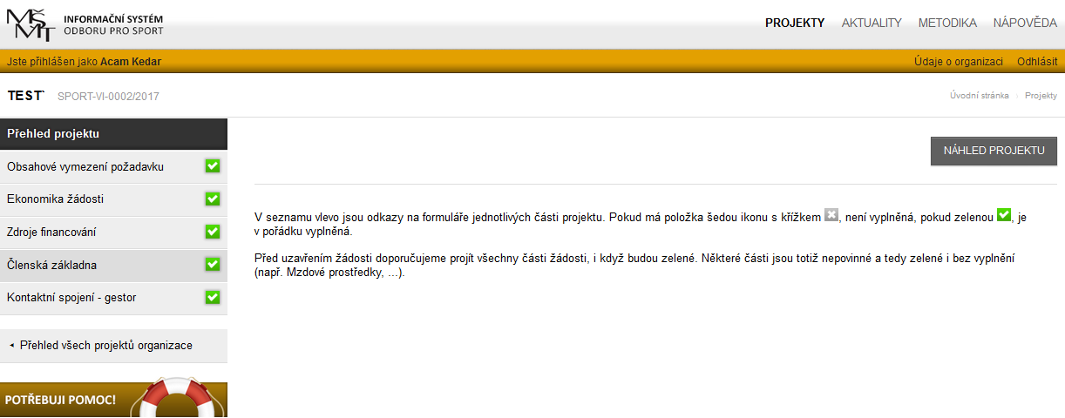Open Kontaktní spojení - gestor section
This screenshot has height=418, width=1065.
point(113,298)
